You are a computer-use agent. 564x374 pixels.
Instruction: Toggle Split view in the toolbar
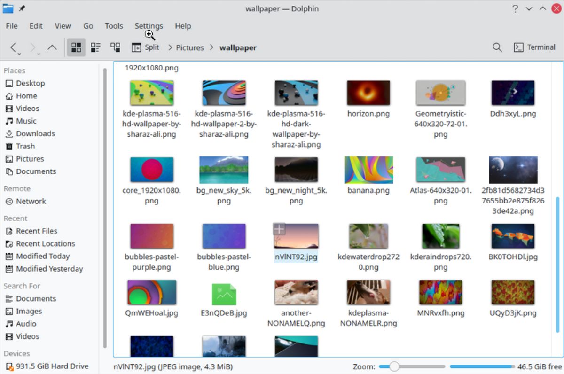pyautogui.click(x=145, y=47)
